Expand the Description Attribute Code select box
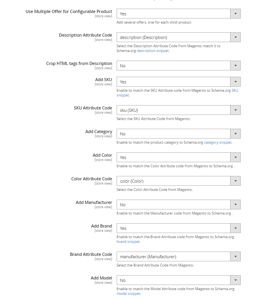 point(178,37)
